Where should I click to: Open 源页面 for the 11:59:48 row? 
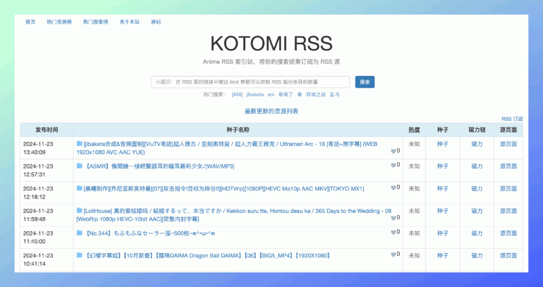508,211
